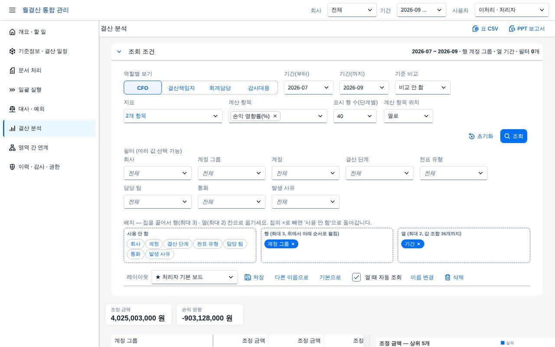
Task: Export table using 표 CSV icon
Action: 475,29
